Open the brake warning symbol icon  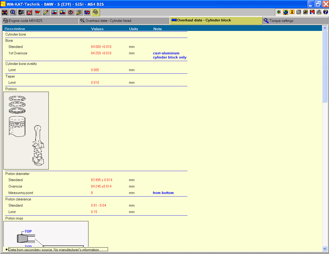point(71,12)
